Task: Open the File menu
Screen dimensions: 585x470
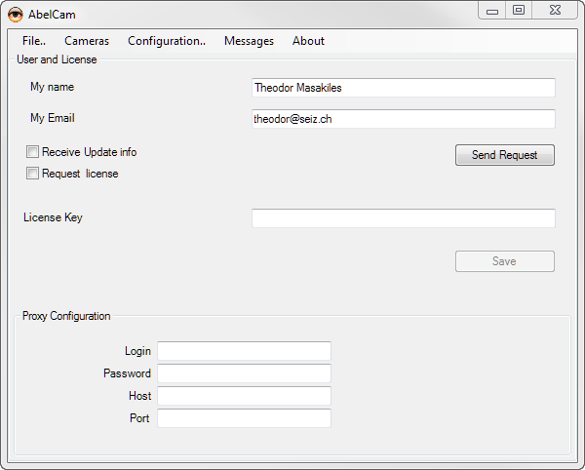Action: (34, 41)
